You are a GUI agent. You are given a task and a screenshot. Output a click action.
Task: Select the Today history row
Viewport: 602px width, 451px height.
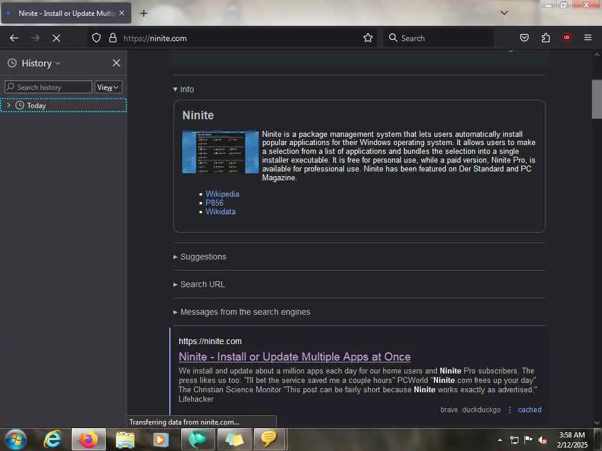pyautogui.click(x=63, y=105)
